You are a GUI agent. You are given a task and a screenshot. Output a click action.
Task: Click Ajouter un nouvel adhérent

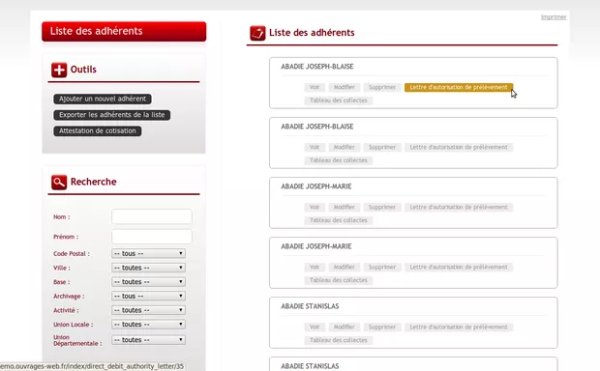pos(103,99)
